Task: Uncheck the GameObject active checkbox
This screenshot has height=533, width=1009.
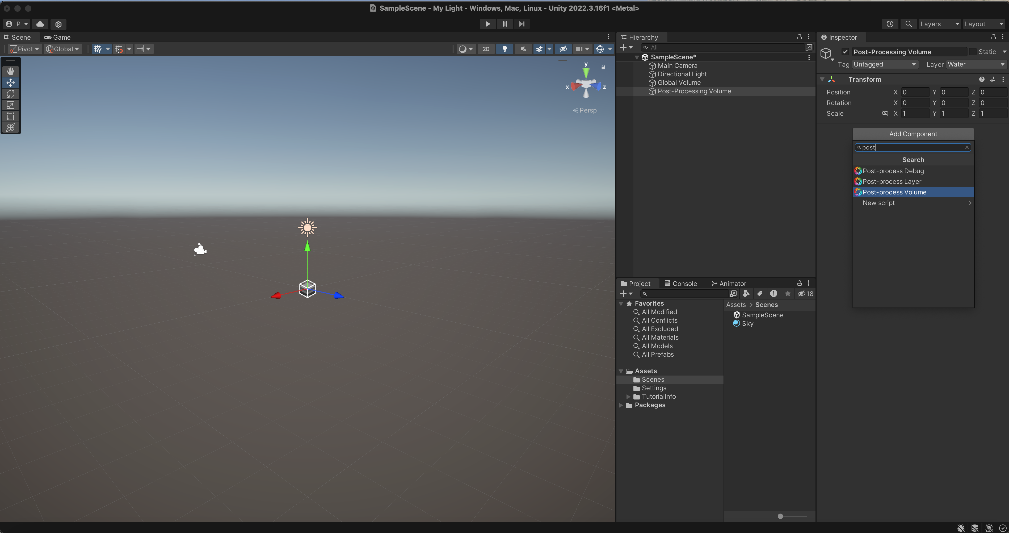Action: (x=845, y=52)
